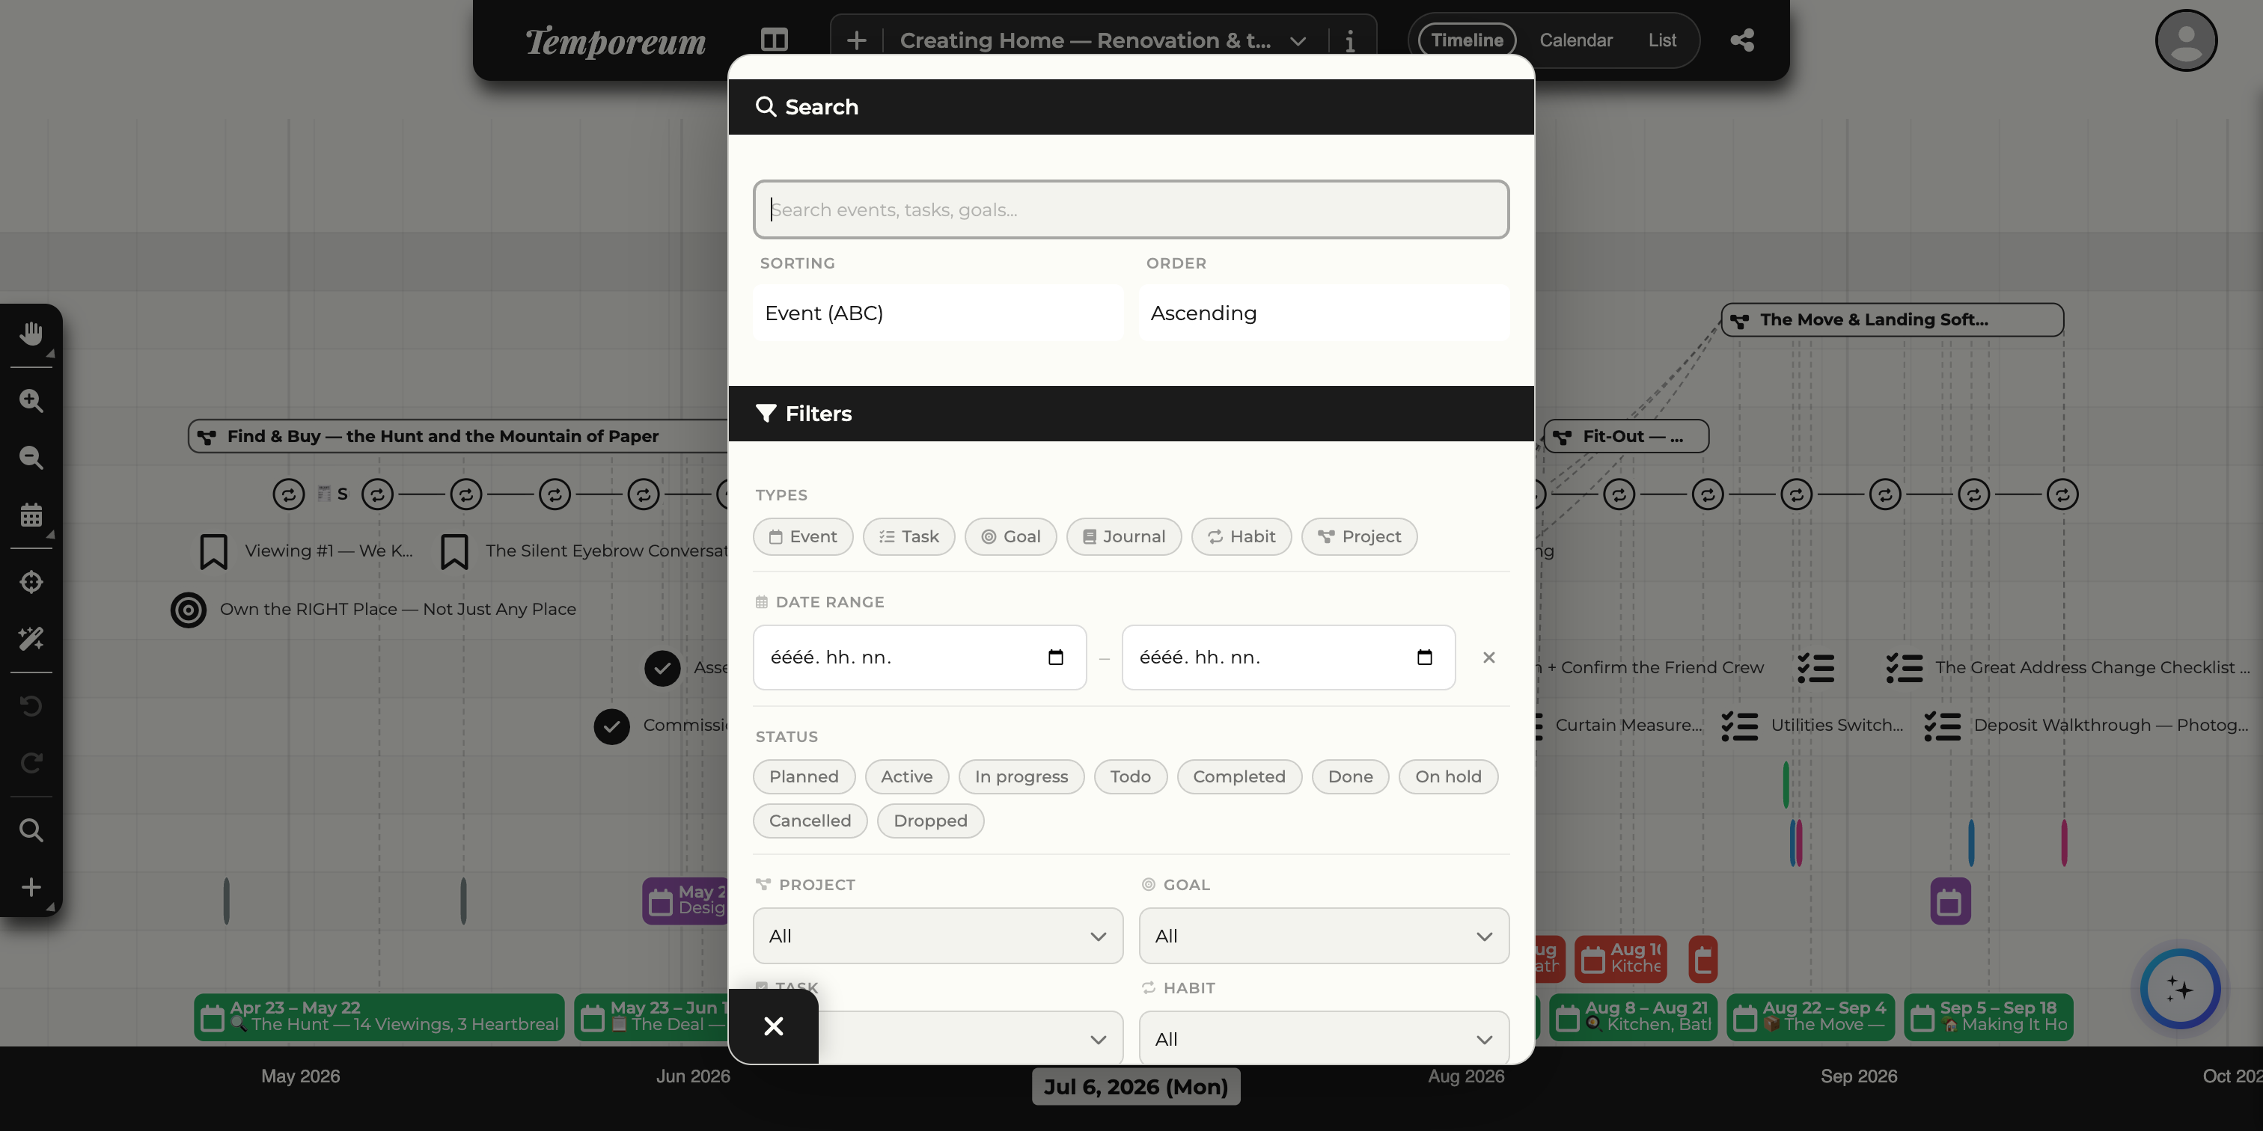Open the Sep 5 – Sep 18 event

pos(1988,1017)
